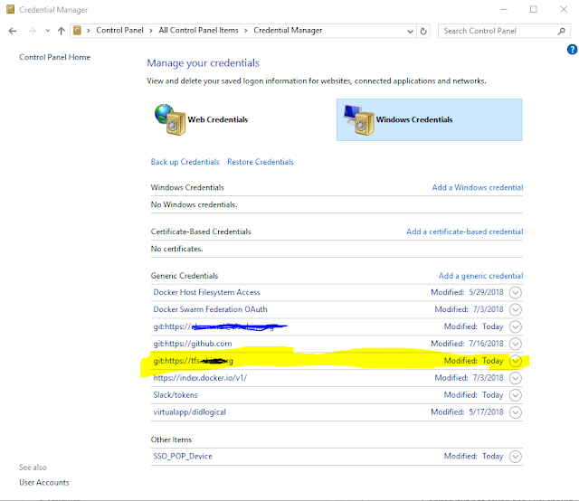Expand the SSO_POP_Device entry chevron
Screen dimensions: 579x501
coord(515,457)
